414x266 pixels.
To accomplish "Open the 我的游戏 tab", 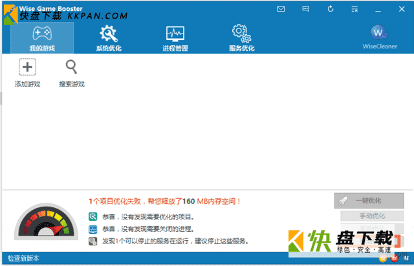I will [x=42, y=38].
